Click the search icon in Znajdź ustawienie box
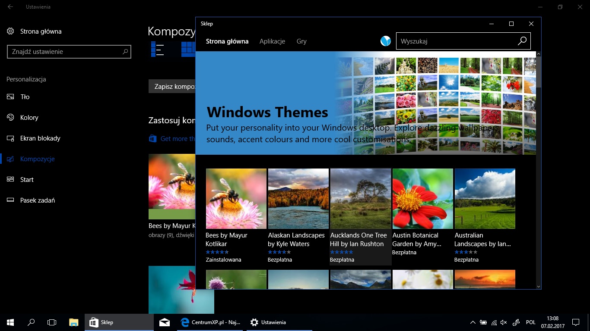This screenshot has width=590, height=331. point(125,52)
